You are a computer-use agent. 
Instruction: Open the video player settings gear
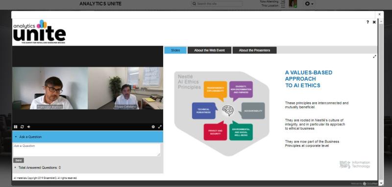tap(153, 127)
